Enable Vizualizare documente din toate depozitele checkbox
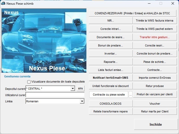The height and width of the screenshot is (134, 179). (x=29, y=82)
